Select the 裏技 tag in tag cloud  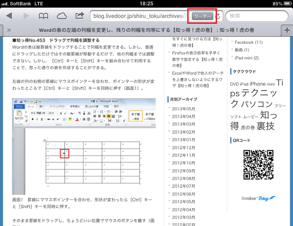click(x=266, y=126)
